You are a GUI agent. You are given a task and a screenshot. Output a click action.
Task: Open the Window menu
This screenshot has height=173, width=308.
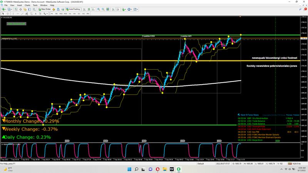point(44,5)
